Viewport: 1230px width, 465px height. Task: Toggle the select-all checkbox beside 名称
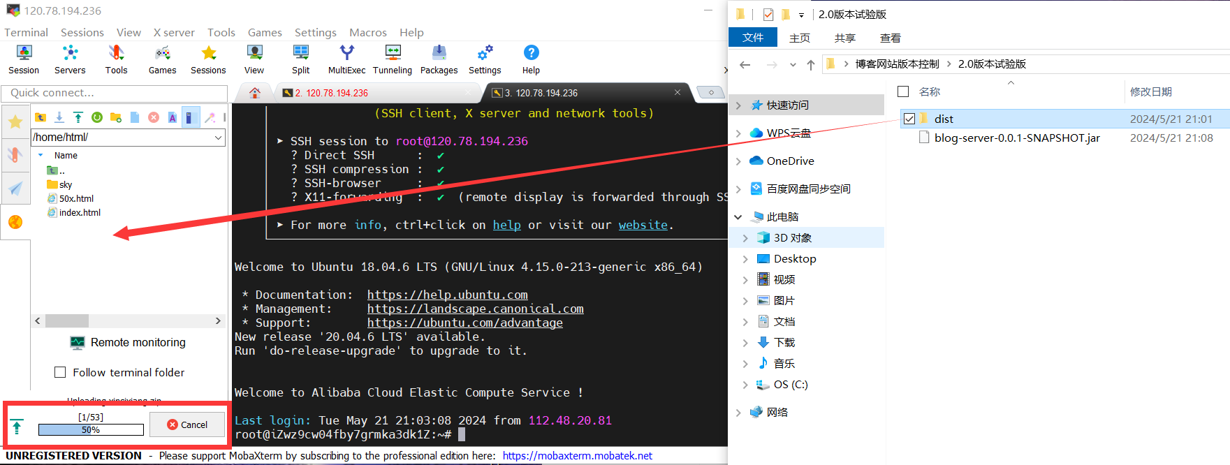point(903,91)
